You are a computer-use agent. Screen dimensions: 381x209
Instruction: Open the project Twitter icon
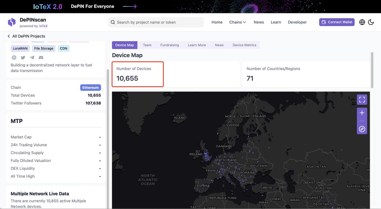point(23,58)
